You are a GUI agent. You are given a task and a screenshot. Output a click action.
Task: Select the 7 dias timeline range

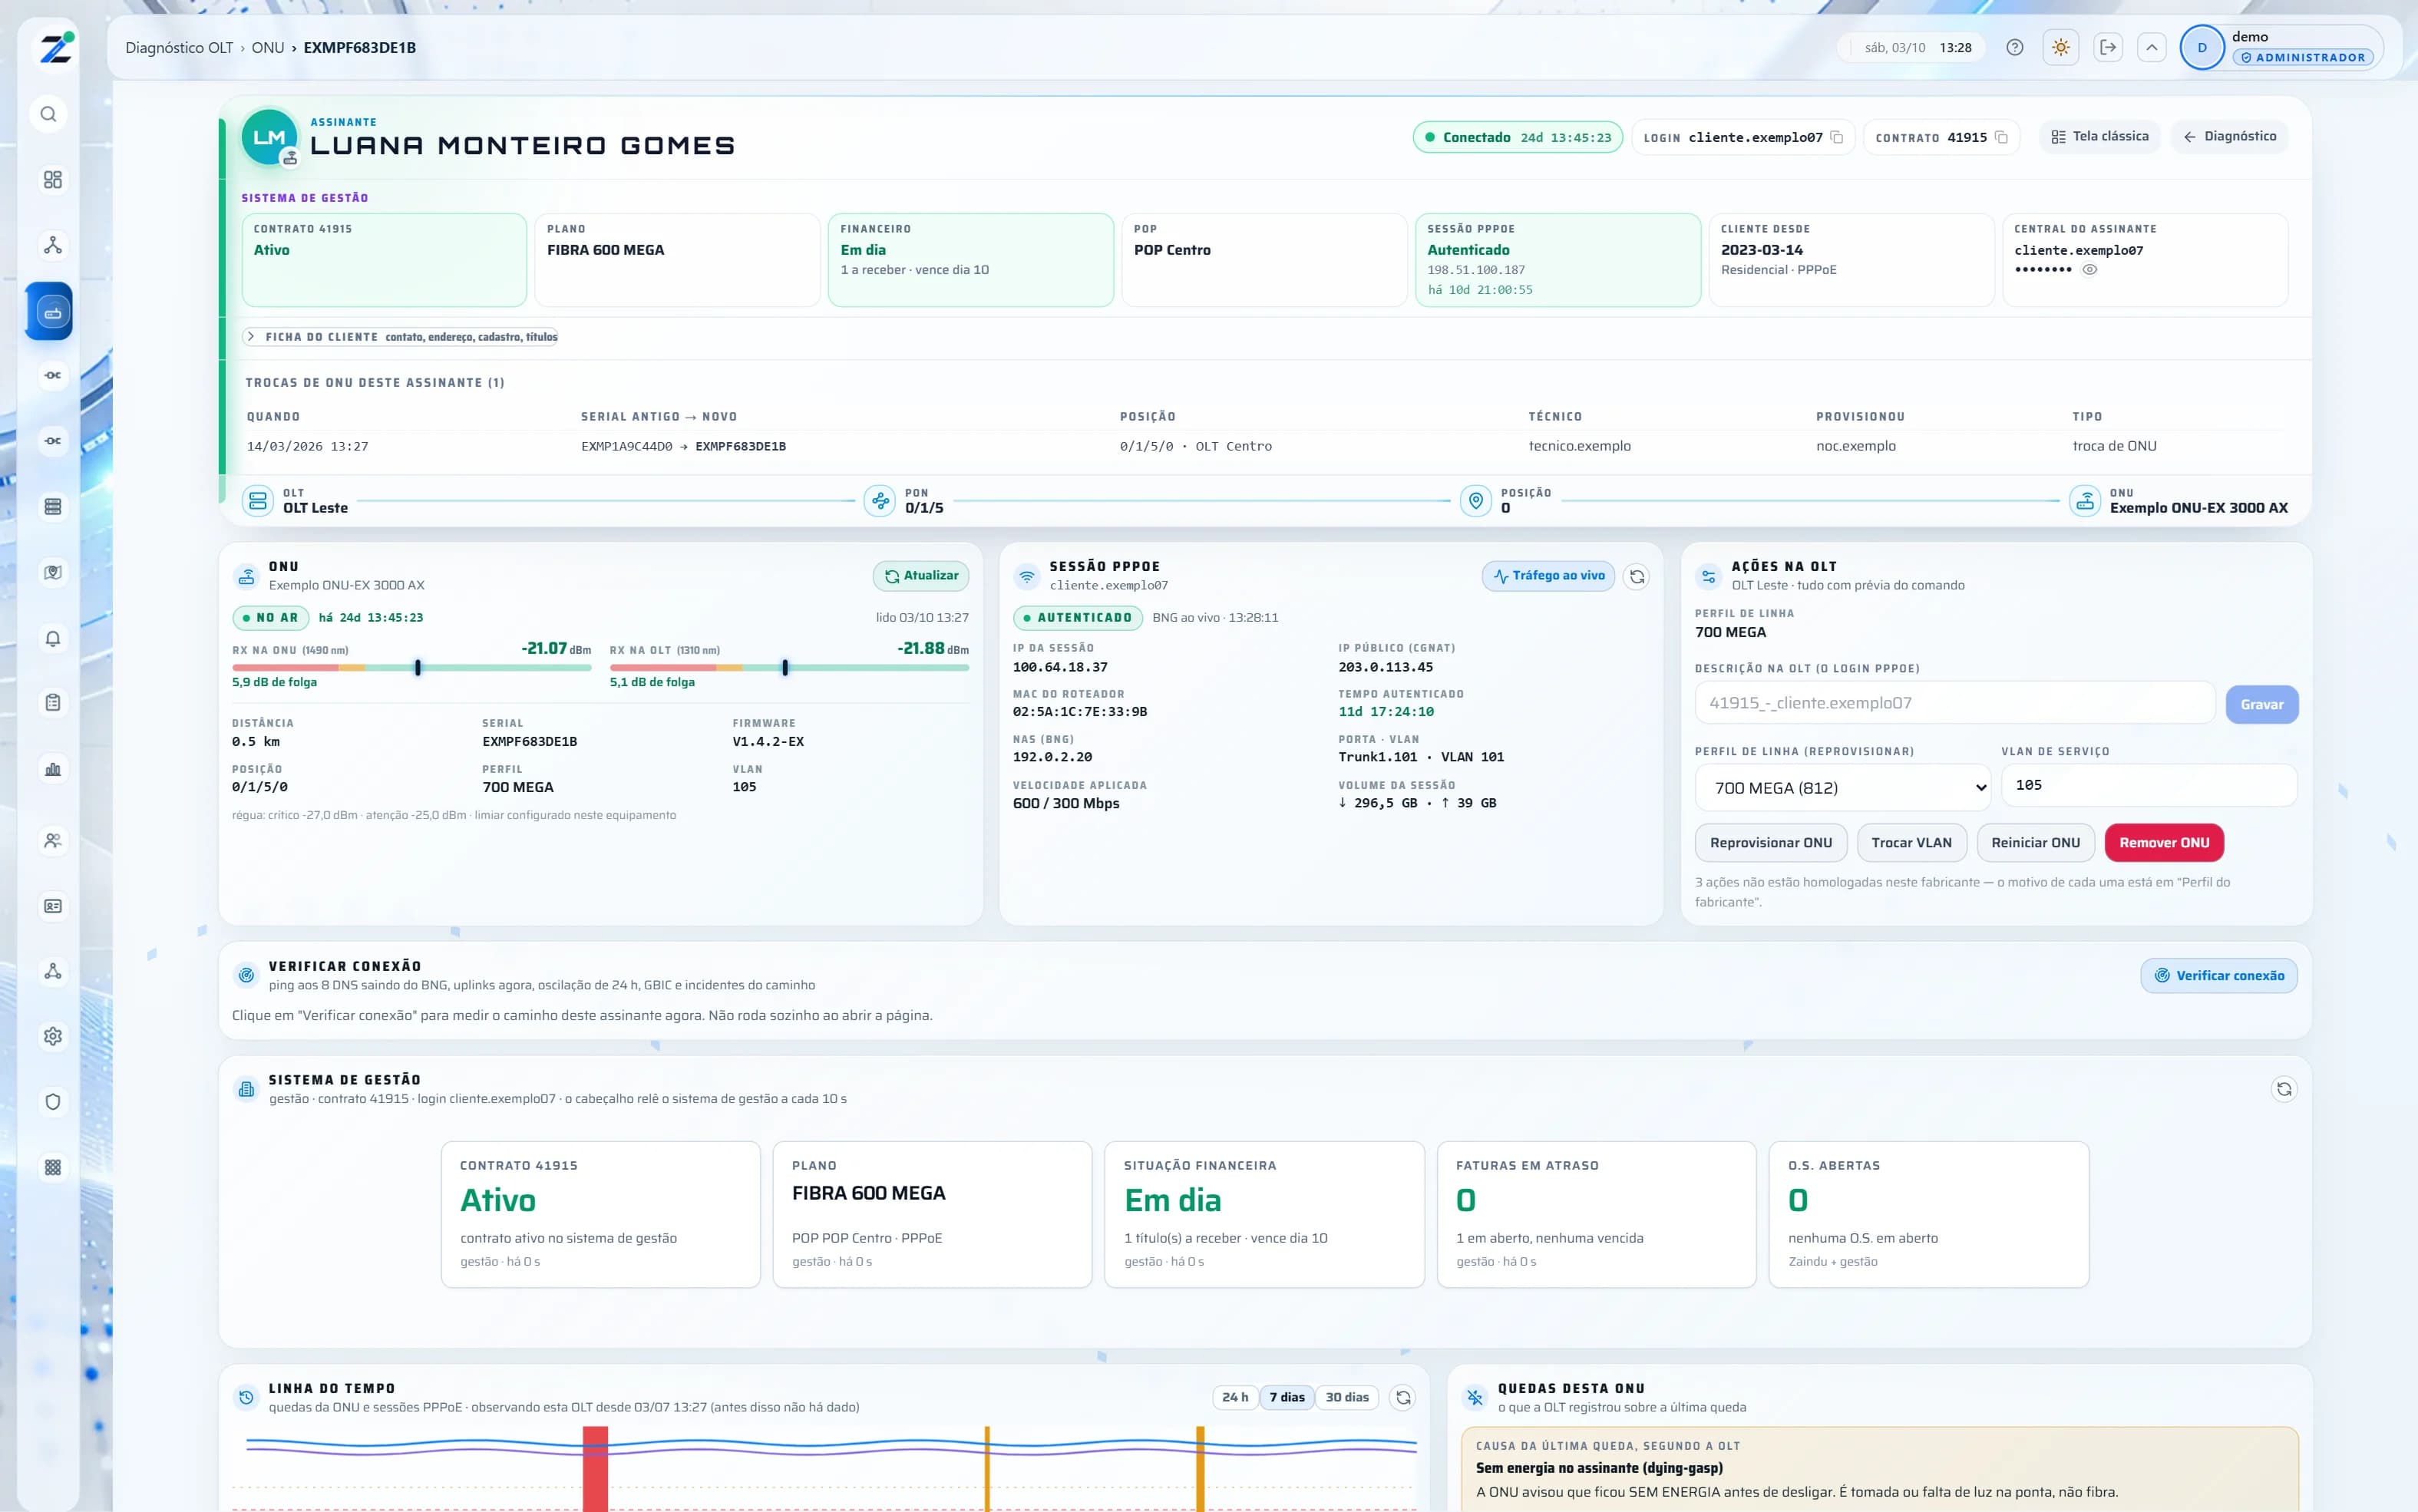click(x=1286, y=1398)
